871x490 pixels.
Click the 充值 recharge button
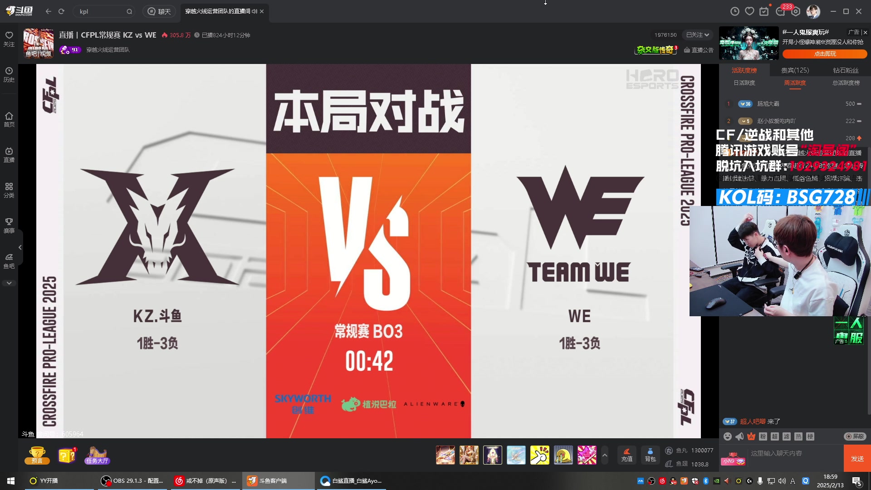click(x=627, y=455)
